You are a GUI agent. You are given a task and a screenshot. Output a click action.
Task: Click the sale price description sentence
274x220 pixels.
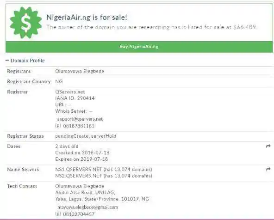(x=151, y=27)
